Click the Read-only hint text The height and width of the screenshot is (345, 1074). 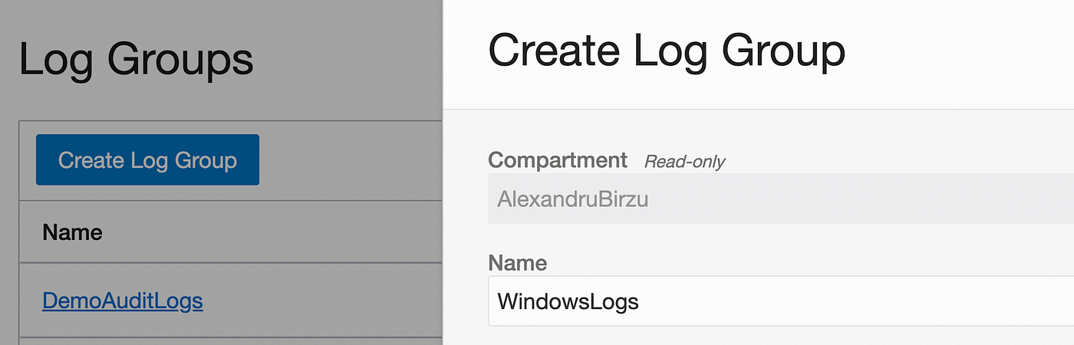pos(684,162)
